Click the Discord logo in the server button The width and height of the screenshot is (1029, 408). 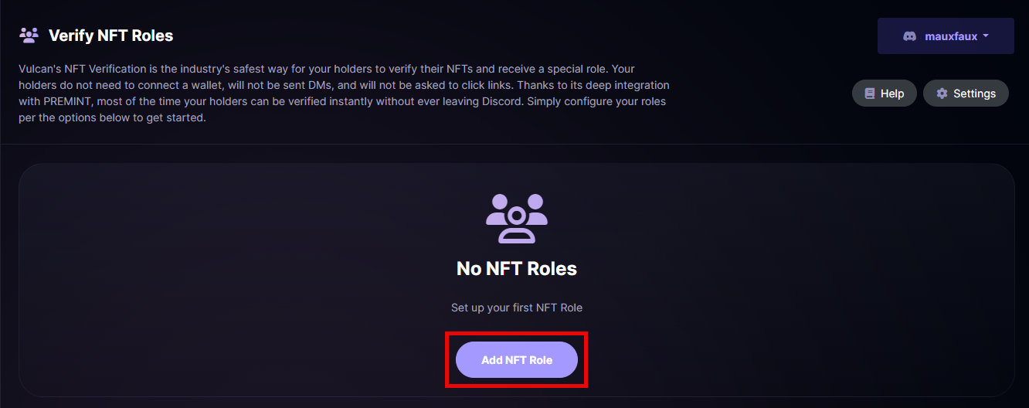click(x=910, y=36)
